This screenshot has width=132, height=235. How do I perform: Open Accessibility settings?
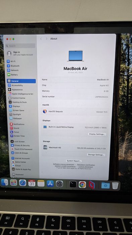pos(15,85)
